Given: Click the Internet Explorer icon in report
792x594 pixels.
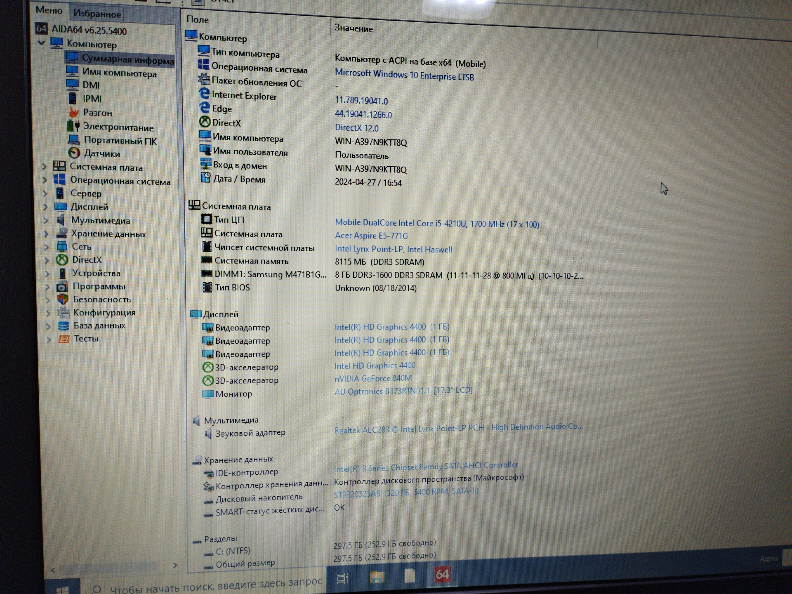Looking at the screenshot, I should (x=204, y=94).
